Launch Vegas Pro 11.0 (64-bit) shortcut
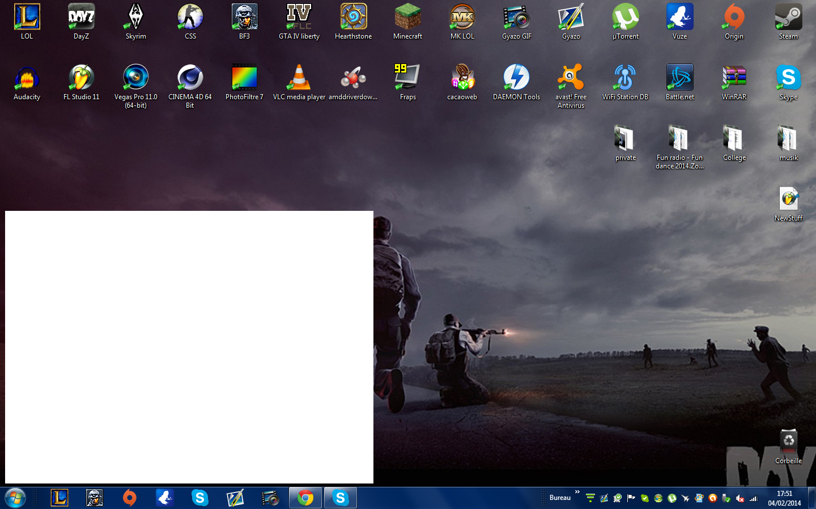This screenshot has width=816, height=509. coord(136,87)
